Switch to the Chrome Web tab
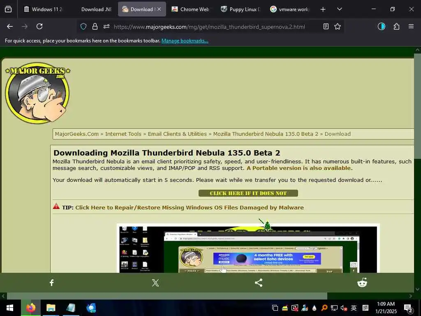Viewport: 421px width, 316px height. (x=191, y=9)
